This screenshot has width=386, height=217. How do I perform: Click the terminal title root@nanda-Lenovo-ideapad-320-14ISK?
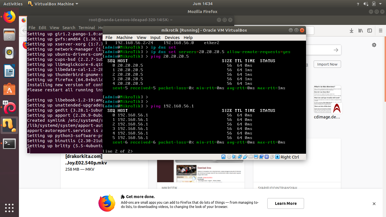tap(131, 20)
